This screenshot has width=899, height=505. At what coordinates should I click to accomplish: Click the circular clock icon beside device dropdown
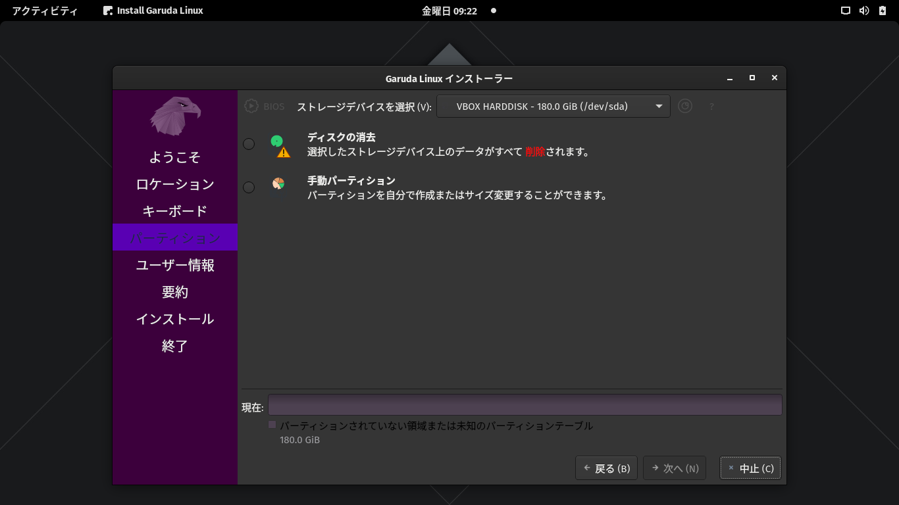685,106
